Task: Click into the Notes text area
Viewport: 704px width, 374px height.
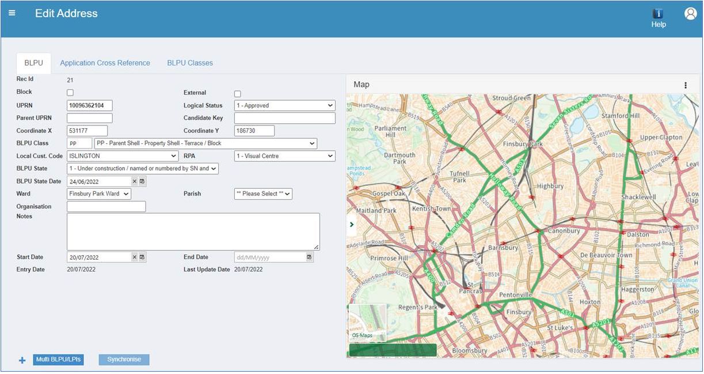Action: pos(193,232)
